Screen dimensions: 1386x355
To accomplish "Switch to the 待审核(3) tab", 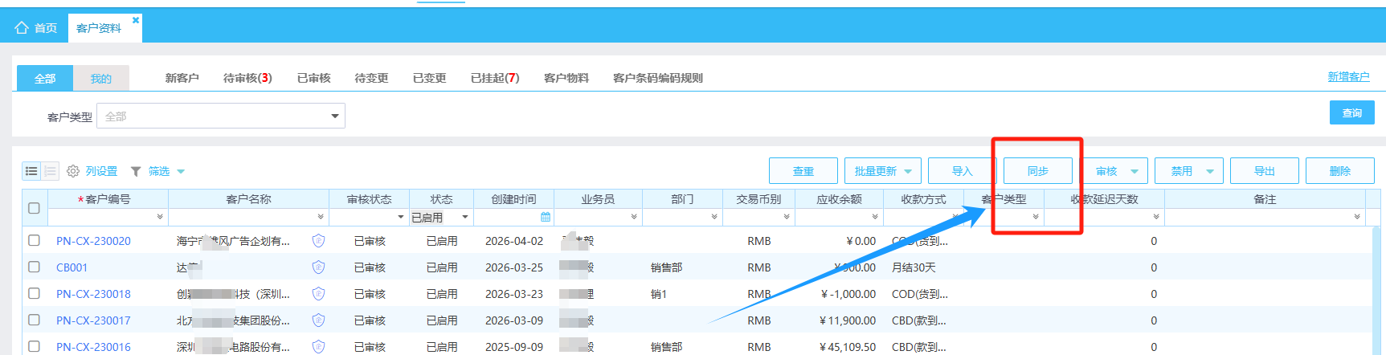I will 247,78.
